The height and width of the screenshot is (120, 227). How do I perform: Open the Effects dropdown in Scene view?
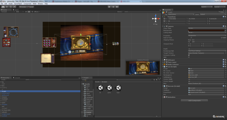coord(37,12)
